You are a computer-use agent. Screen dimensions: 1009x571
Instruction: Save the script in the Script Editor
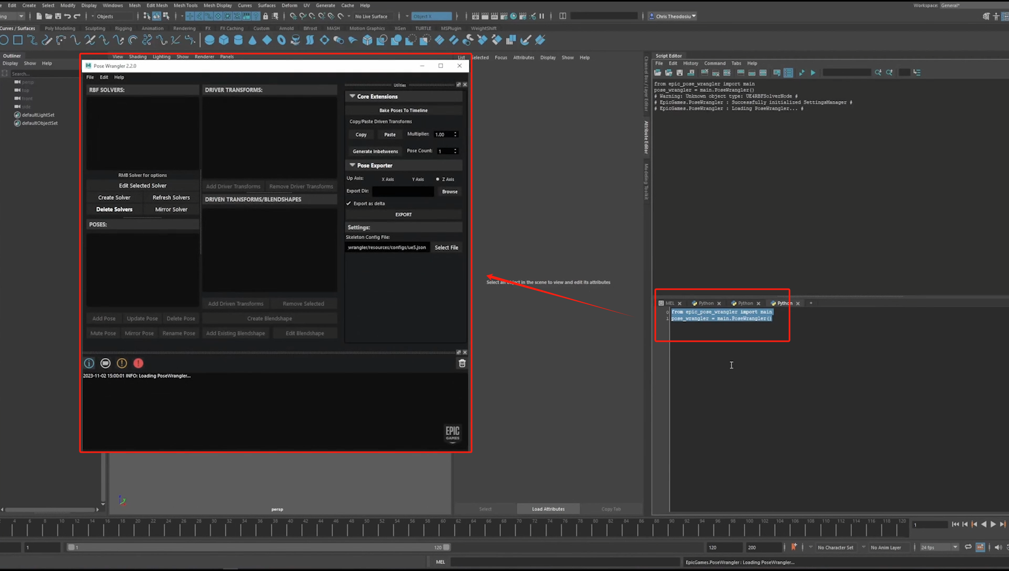pos(680,73)
